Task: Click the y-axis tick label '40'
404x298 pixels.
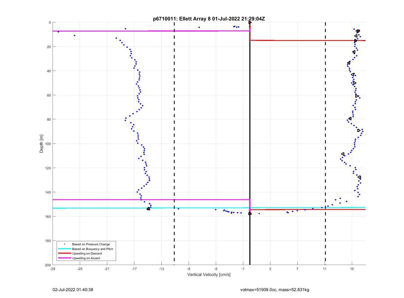Action: (49, 71)
